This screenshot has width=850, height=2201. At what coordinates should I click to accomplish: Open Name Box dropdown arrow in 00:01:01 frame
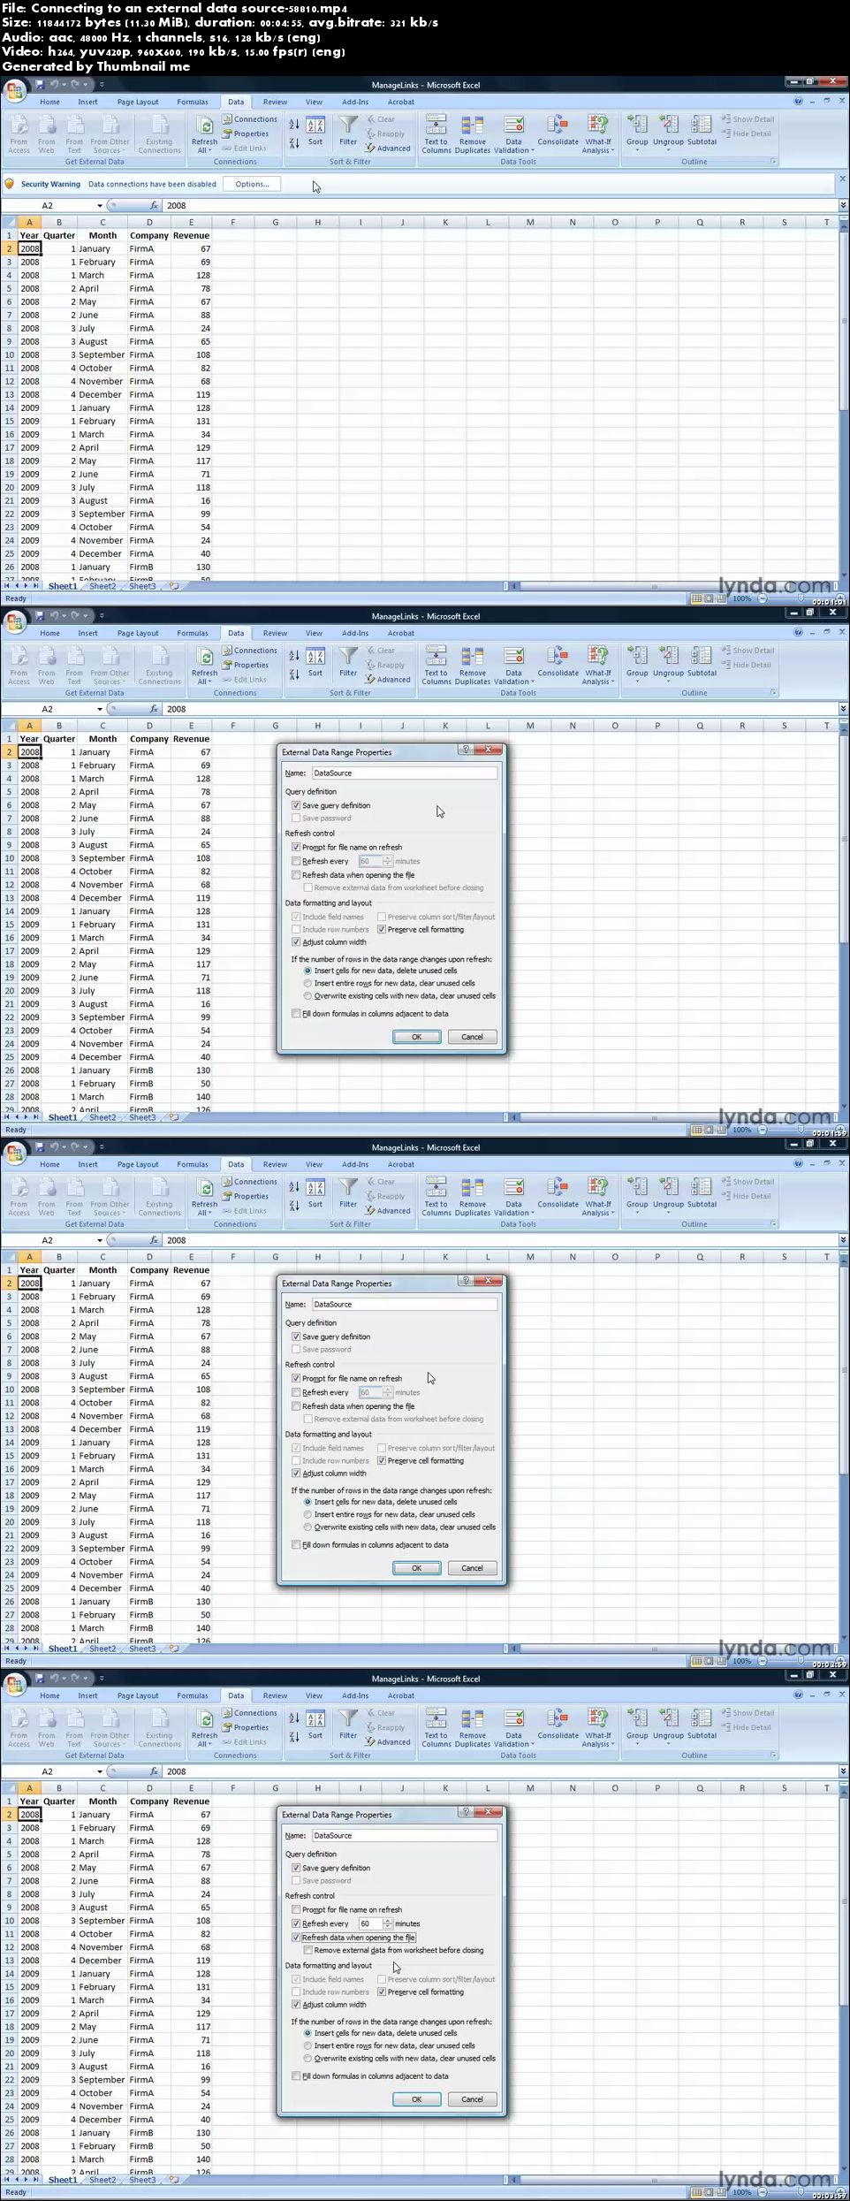(x=100, y=206)
